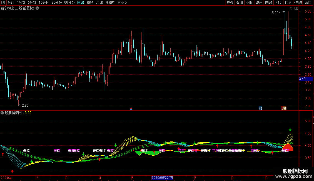Click the 叠加 overlay button
Viewport: 314px width, 181px height.
[x=239, y=3]
